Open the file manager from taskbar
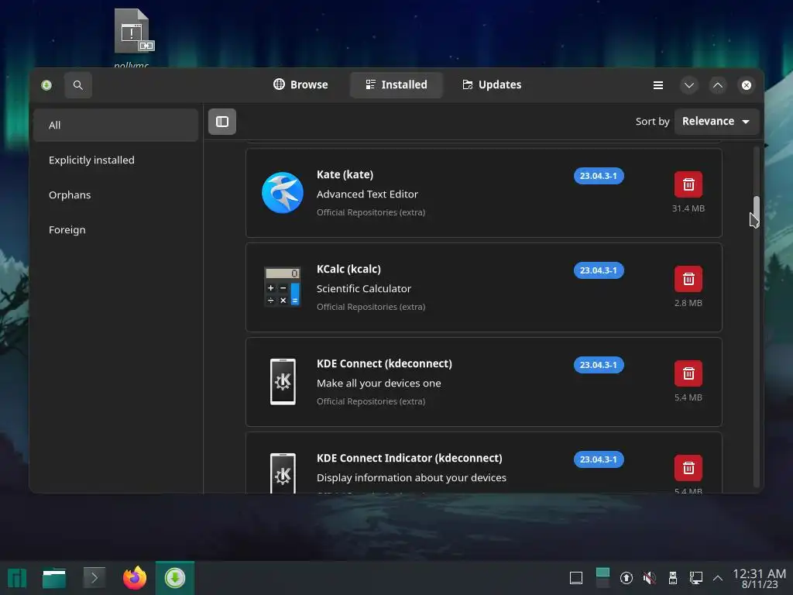793x595 pixels. tap(54, 578)
